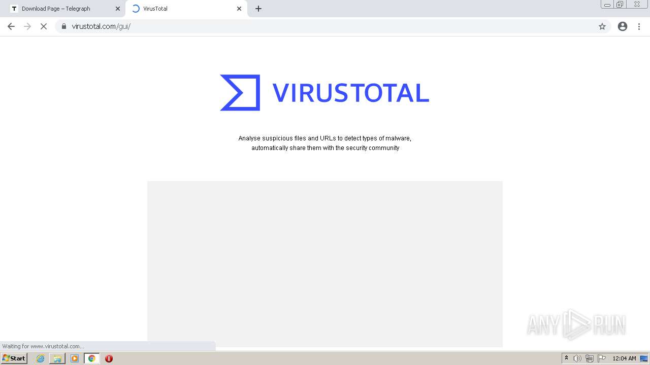This screenshot has height=365, width=650.
Task: Click the Show Desktop tray icon
Action: pos(644,358)
